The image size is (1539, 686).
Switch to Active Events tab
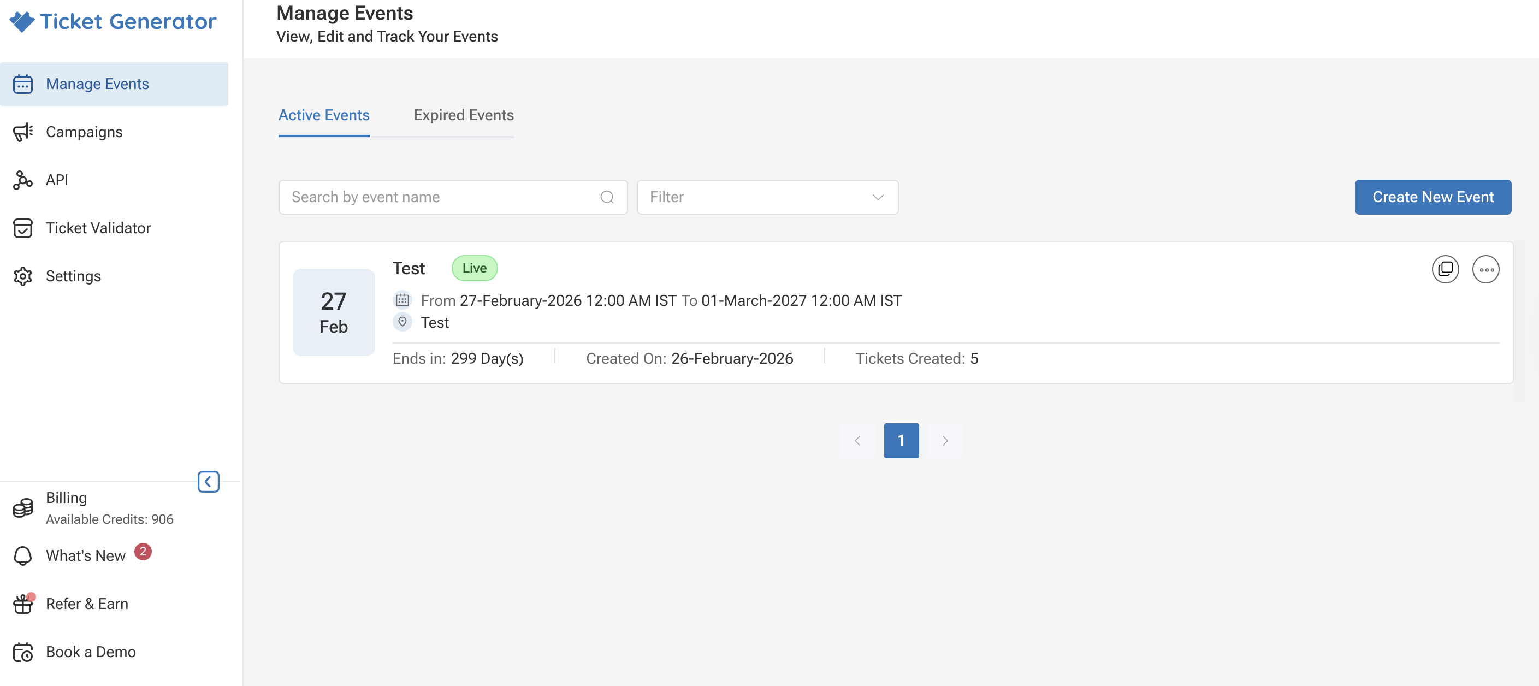click(x=324, y=115)
